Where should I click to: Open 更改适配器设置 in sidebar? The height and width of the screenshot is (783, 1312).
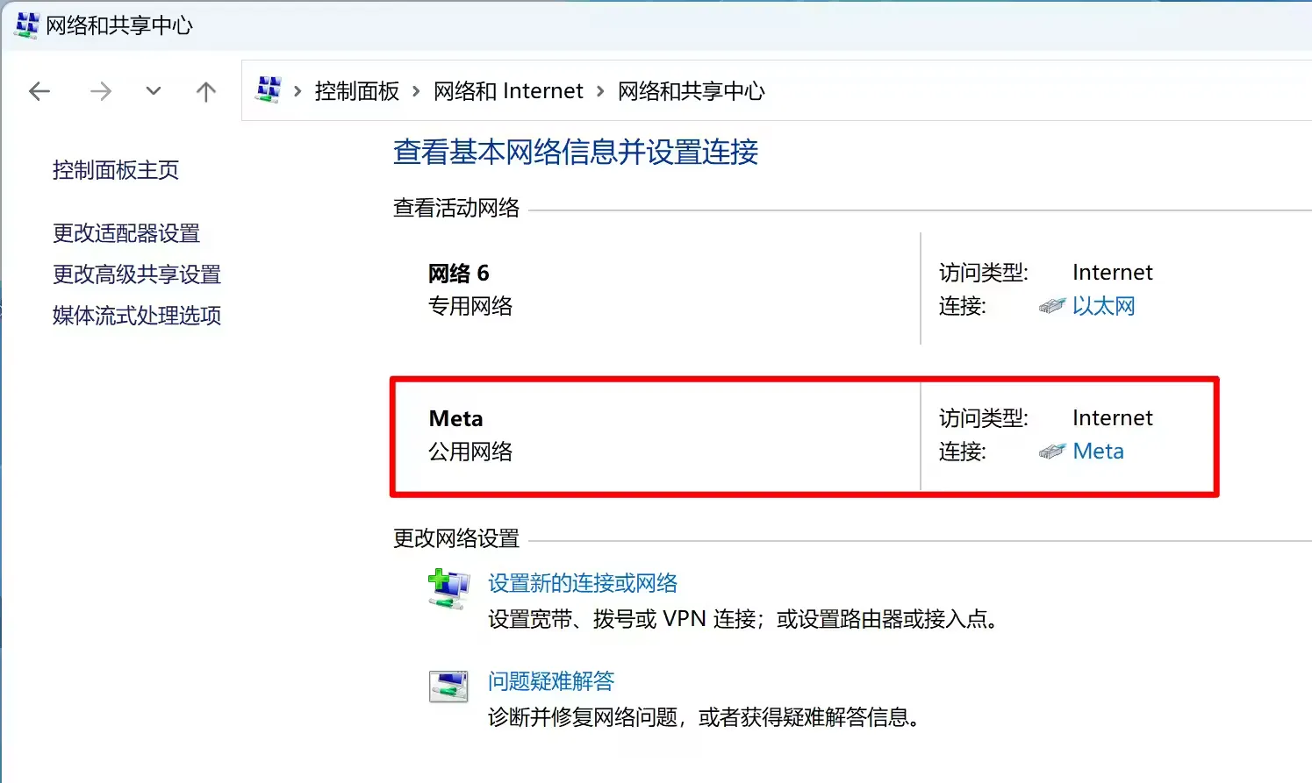tap(126, 233)
